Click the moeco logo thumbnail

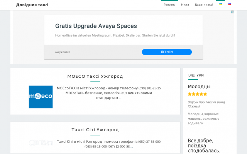(41, 97)
